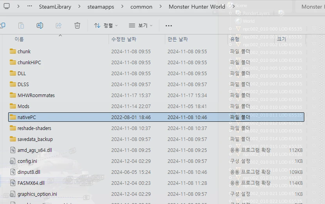The width and height of the screenshot is (325, 204).
Task: Select the reshade-shaders folder icon
Action: pos(13,128)
